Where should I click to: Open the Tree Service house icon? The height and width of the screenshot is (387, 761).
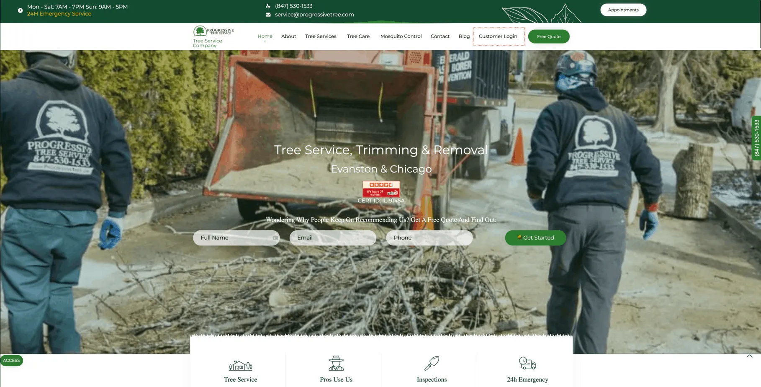[240, 365]
